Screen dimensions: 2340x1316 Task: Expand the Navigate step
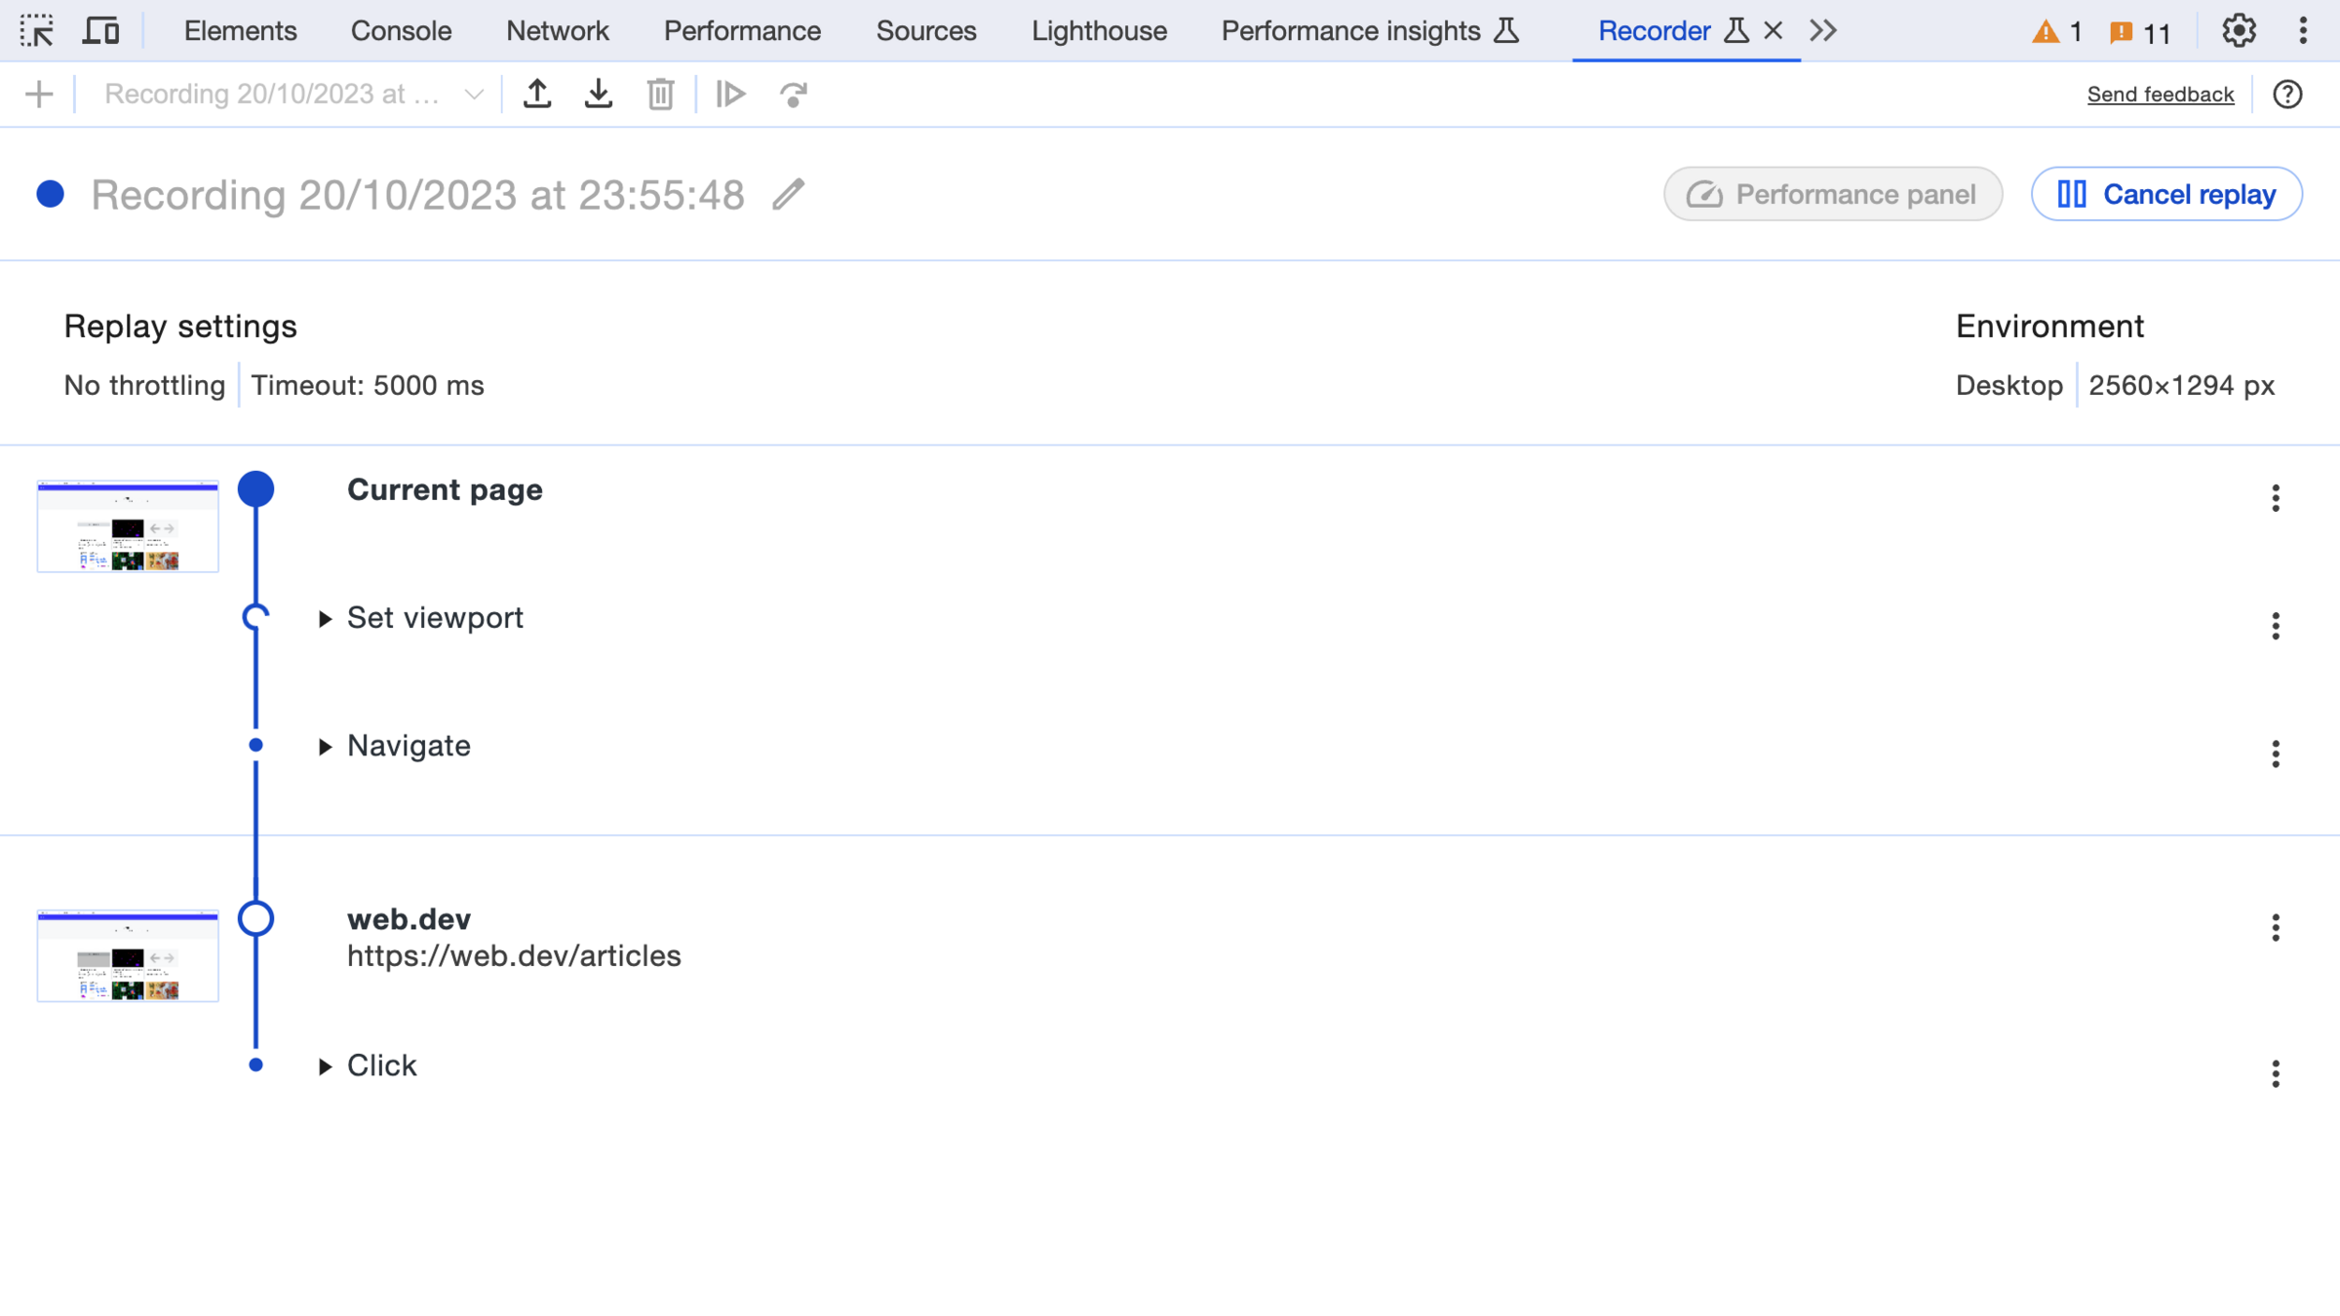tap(326, 747)
